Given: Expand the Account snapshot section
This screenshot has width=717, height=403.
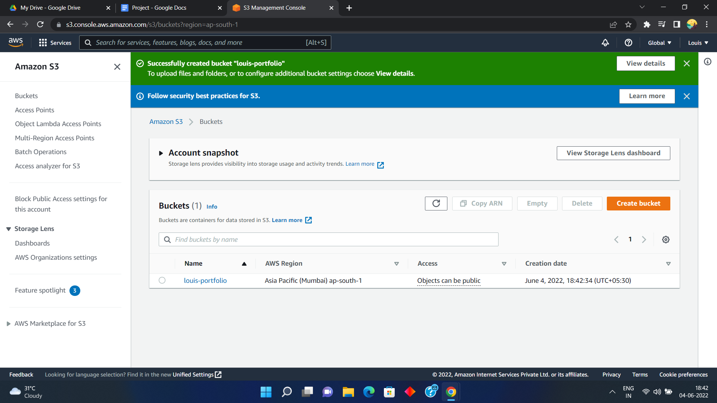Looking at the screenshot, I should coord(161,153).
